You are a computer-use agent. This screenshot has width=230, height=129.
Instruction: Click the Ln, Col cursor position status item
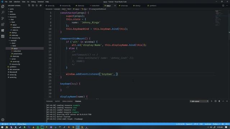coord(180,124)
